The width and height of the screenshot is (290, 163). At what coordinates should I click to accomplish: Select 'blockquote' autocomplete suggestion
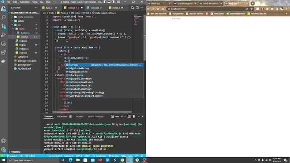pyautogui.click(x=104, y=75)
